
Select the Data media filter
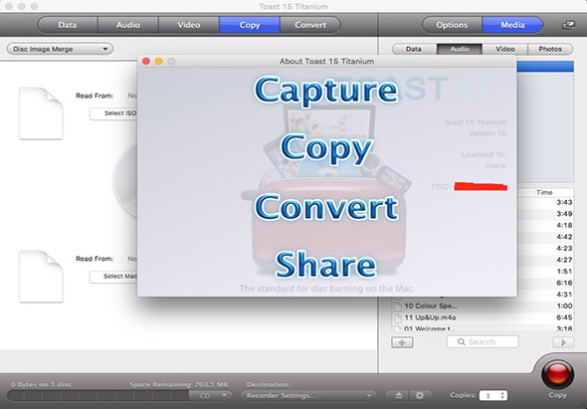point(414,49)
